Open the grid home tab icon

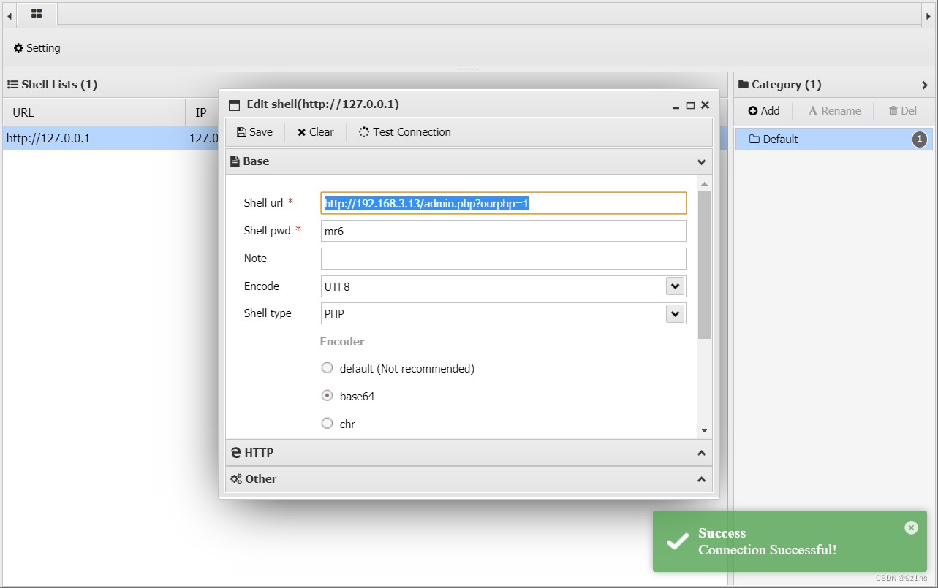[37, 13]
